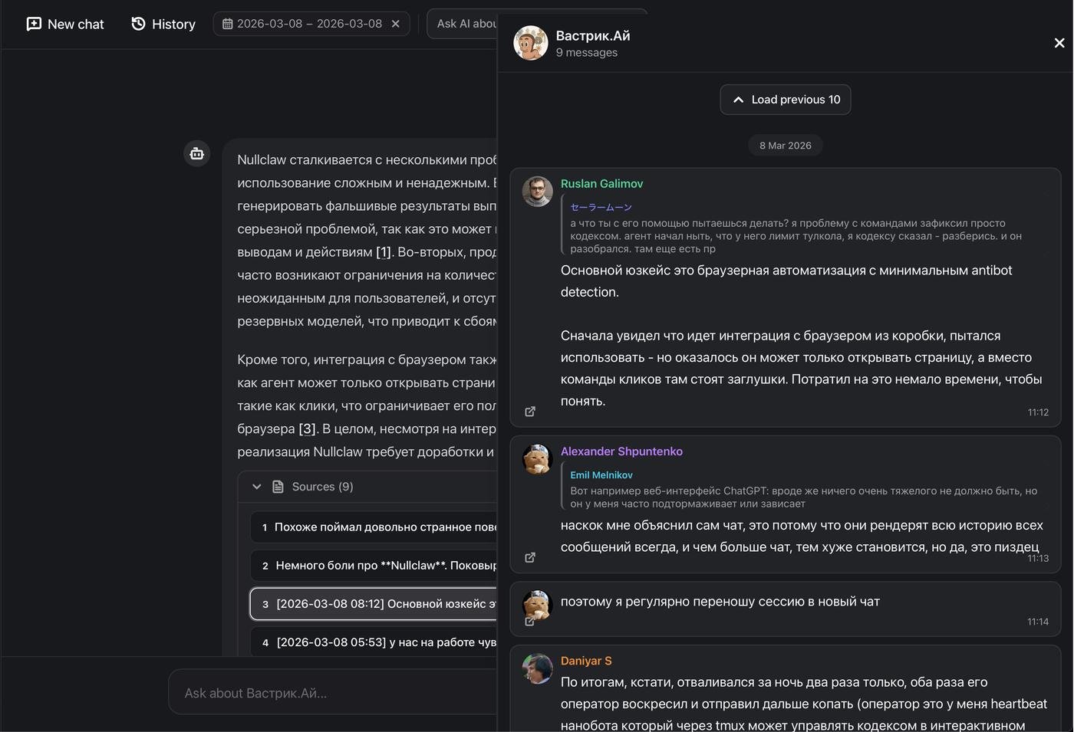Open Alexander Shpuntenko's message external link icon
This screenshot has width=1074, height=732.
pyautogui.click(x=530, y=557)
